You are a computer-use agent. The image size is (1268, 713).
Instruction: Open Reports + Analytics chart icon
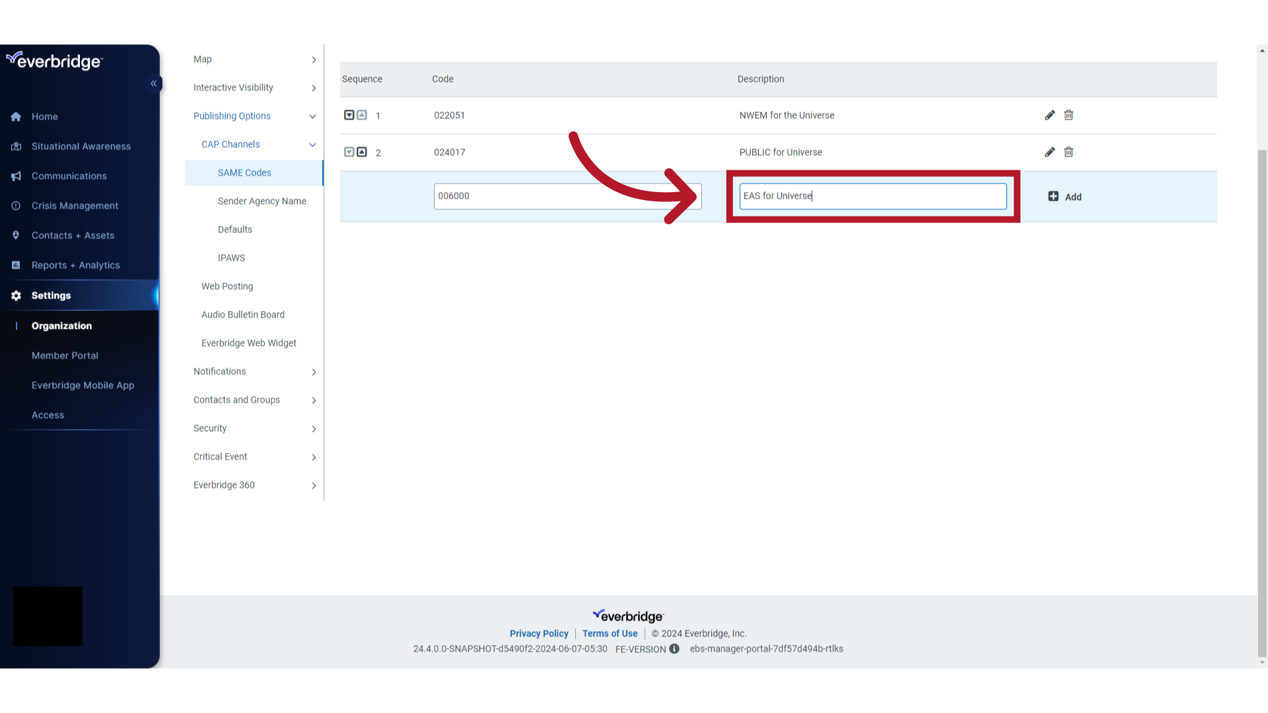[16, 265]
